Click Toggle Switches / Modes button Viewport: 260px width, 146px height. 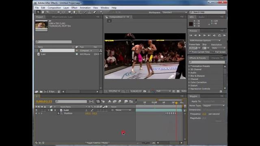click(x=97, y=143)
